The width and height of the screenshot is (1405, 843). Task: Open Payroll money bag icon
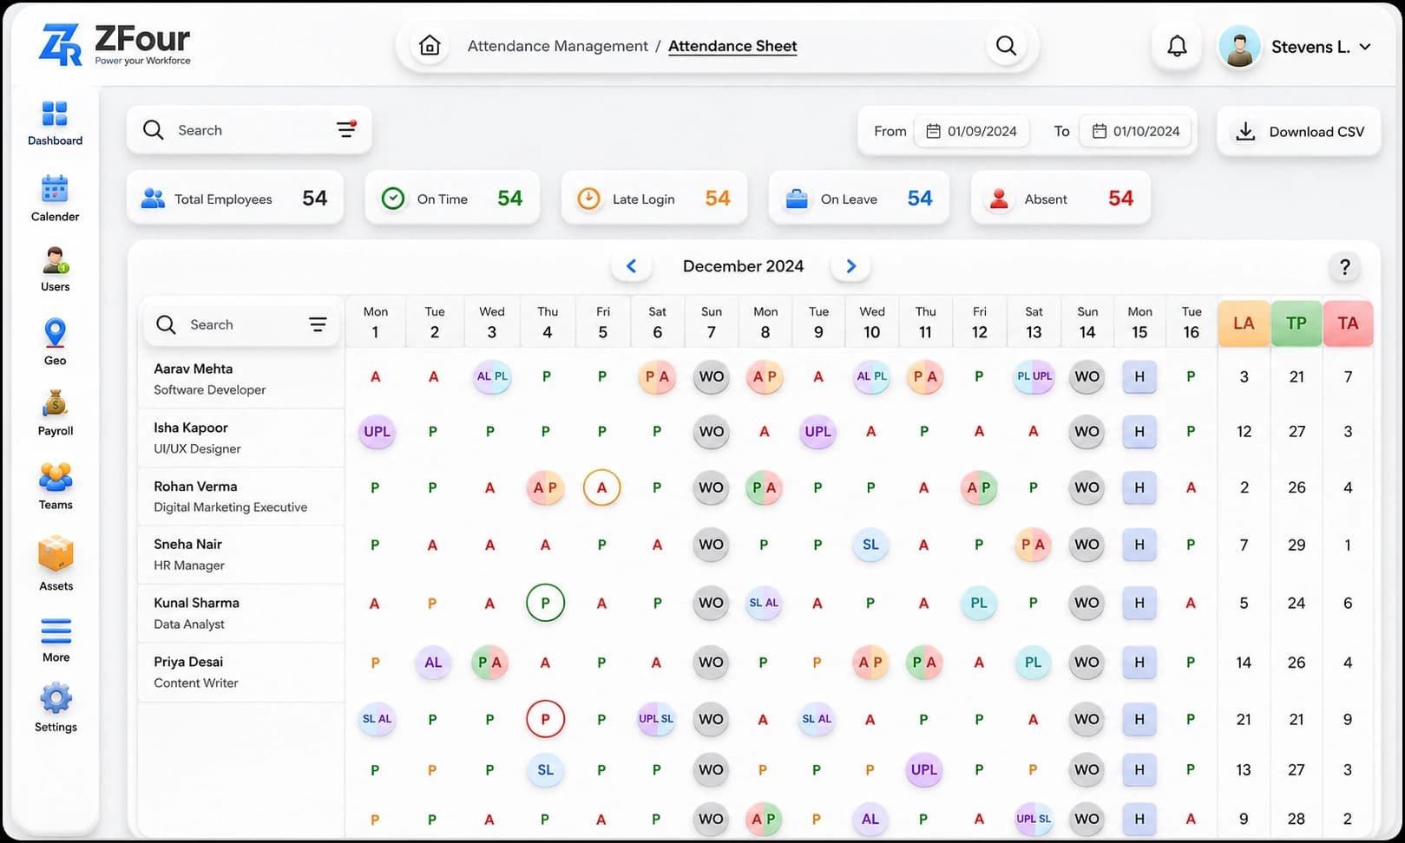55,404
